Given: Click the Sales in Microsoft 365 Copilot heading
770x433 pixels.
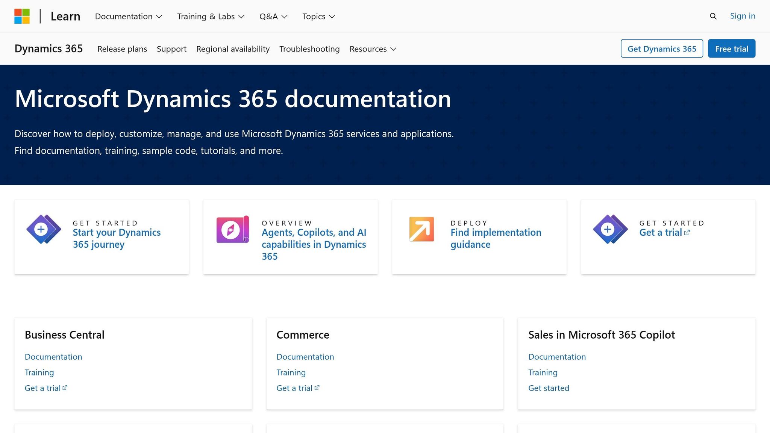Looking at the screenshot, I should [602, 335].
